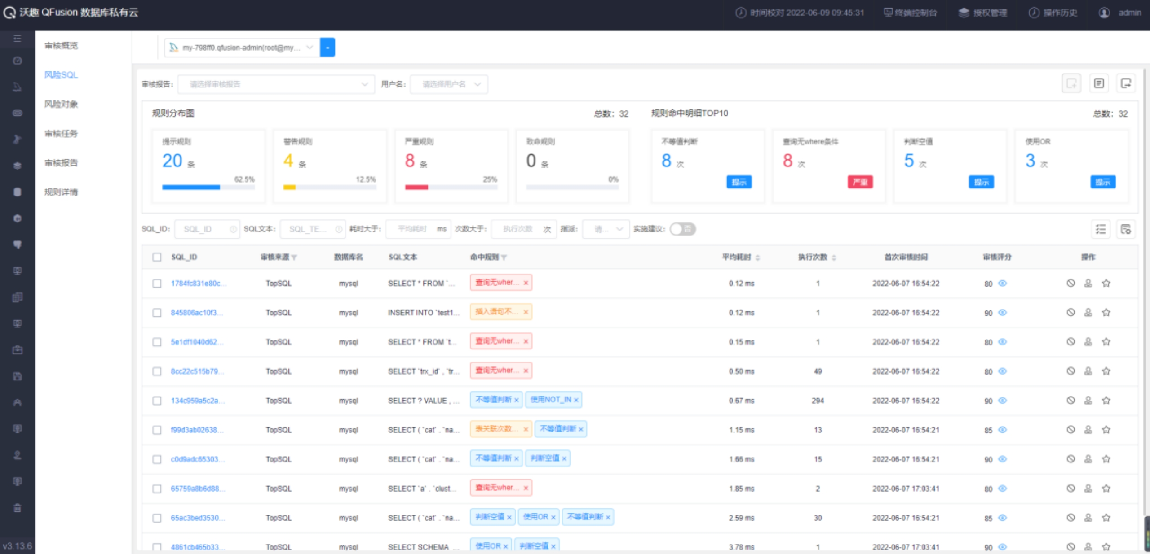Open the 审核报告 dropdown selector
The width and height of the screenshot is (1150, 554).
276,84
